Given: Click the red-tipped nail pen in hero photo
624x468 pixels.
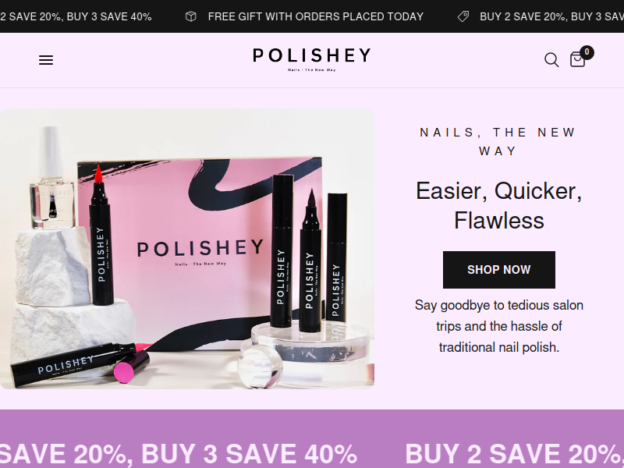Looking at the screenshot, I should (x=101, y=235).
